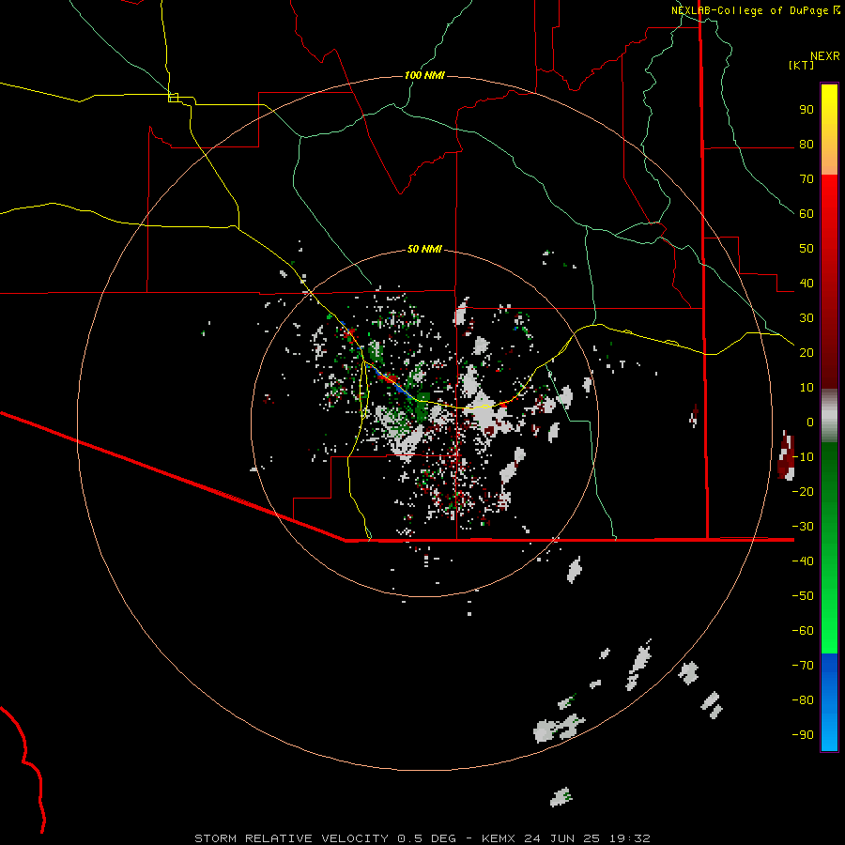
Task: Click the positive 80 tick on velocity scale
Action: (807, 145)
